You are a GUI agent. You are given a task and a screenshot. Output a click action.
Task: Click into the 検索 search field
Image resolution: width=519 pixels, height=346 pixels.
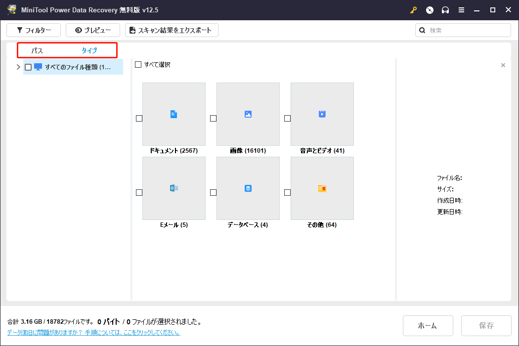tap(463, 31)
